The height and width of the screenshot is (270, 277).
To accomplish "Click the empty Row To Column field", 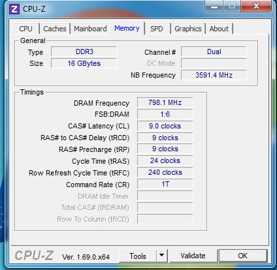I will pos(165,219).
